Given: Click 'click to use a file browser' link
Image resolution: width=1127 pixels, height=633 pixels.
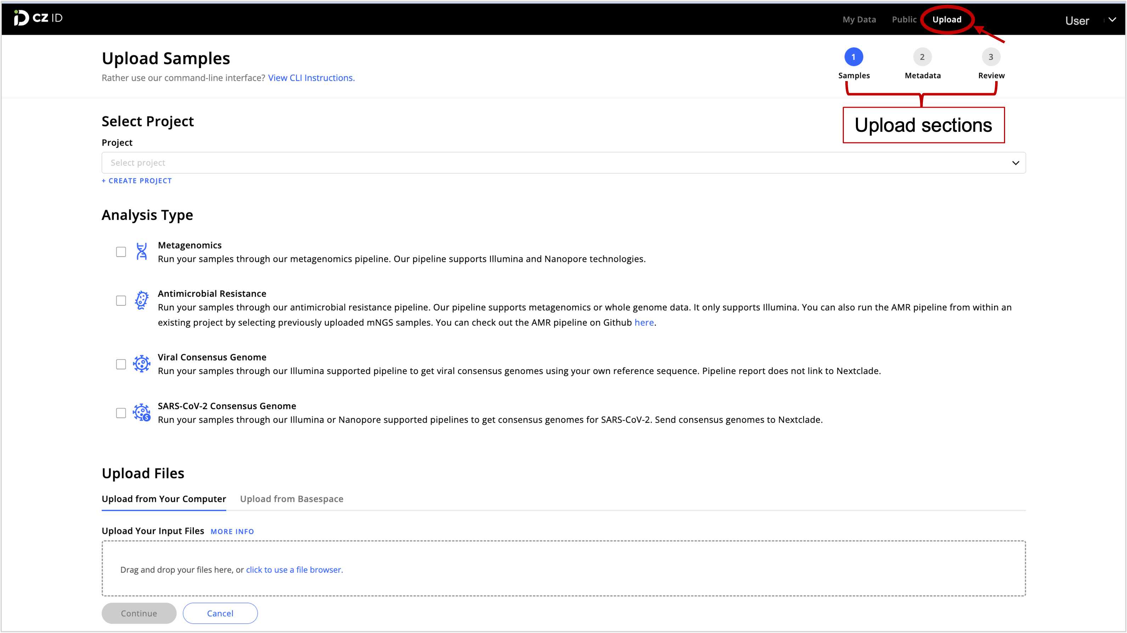Looking at the screenshot, I should pos(294,570).
